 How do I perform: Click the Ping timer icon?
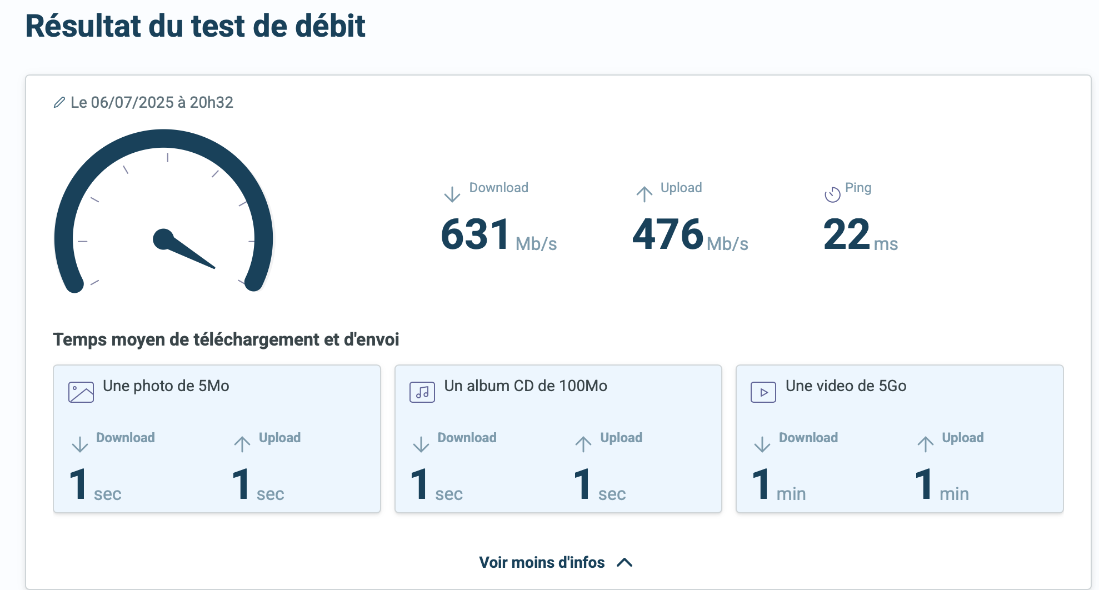click(x=832, y=194)
